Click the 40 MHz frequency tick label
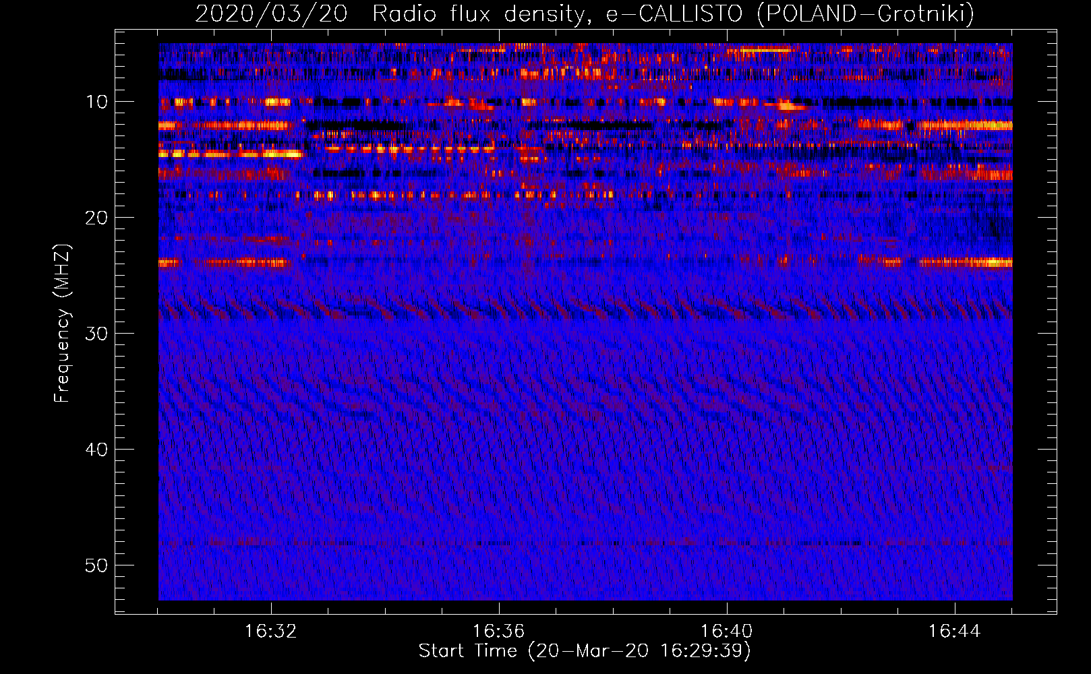 pos(97,450)
